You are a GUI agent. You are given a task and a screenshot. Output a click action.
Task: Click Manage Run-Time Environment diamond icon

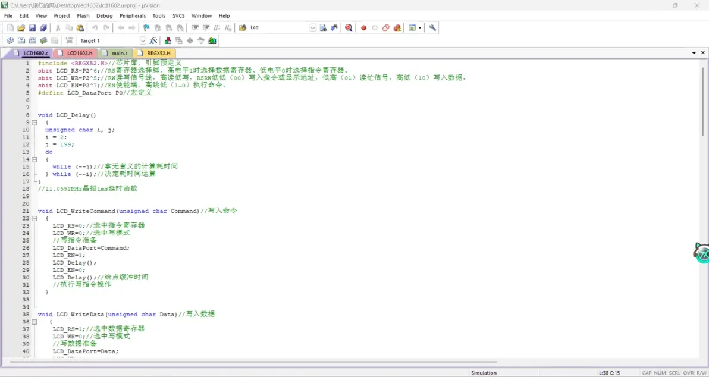pyautogui.click(x=190, y=40)
